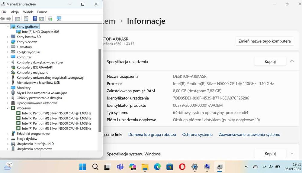Click Zmień nazwę tego komputera button
The width and height of the screenshot is (302, 173).
(x=265, y=41)
